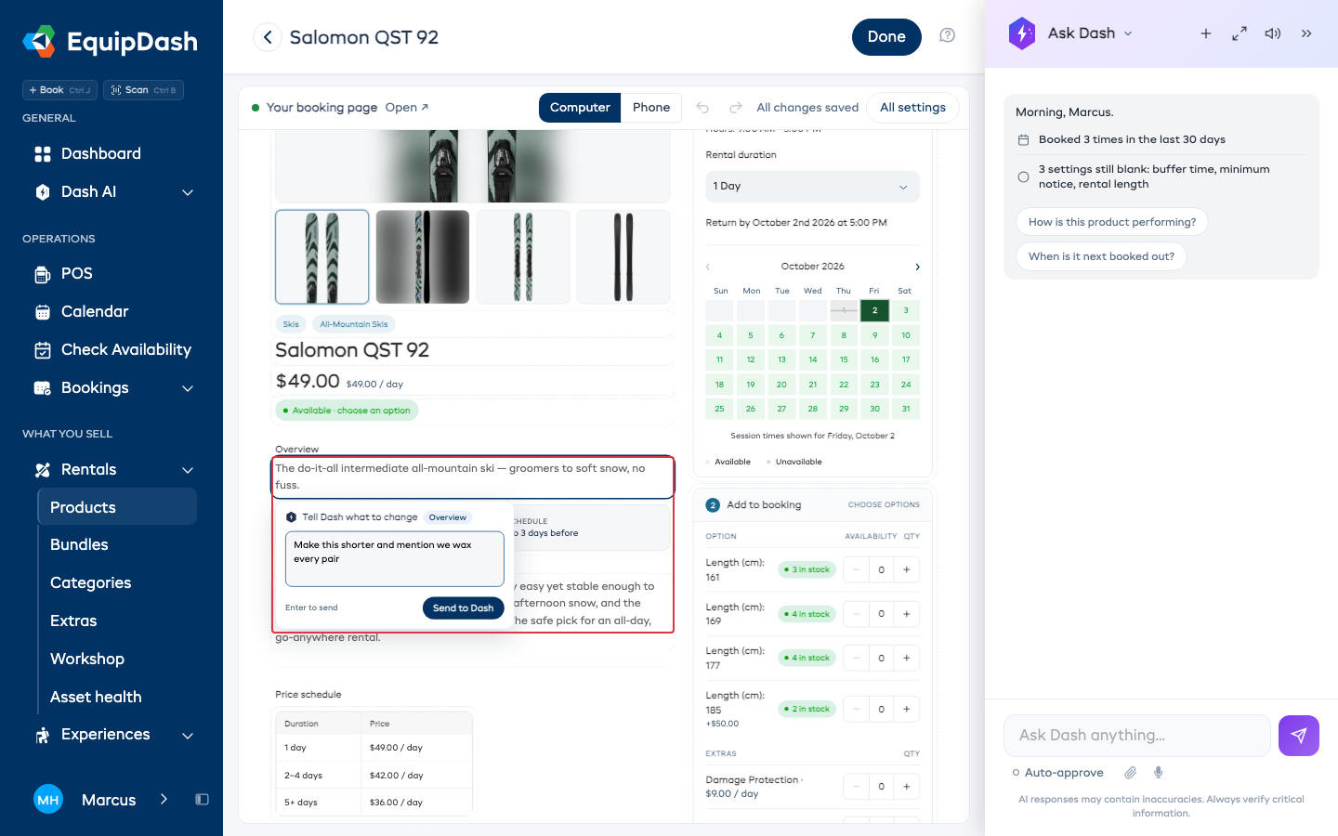Open the help question mark icon
Screen dimensions: 1338x836
947,36
